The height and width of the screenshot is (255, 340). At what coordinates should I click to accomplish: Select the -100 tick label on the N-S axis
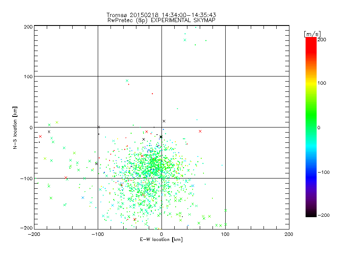(26, 178)
